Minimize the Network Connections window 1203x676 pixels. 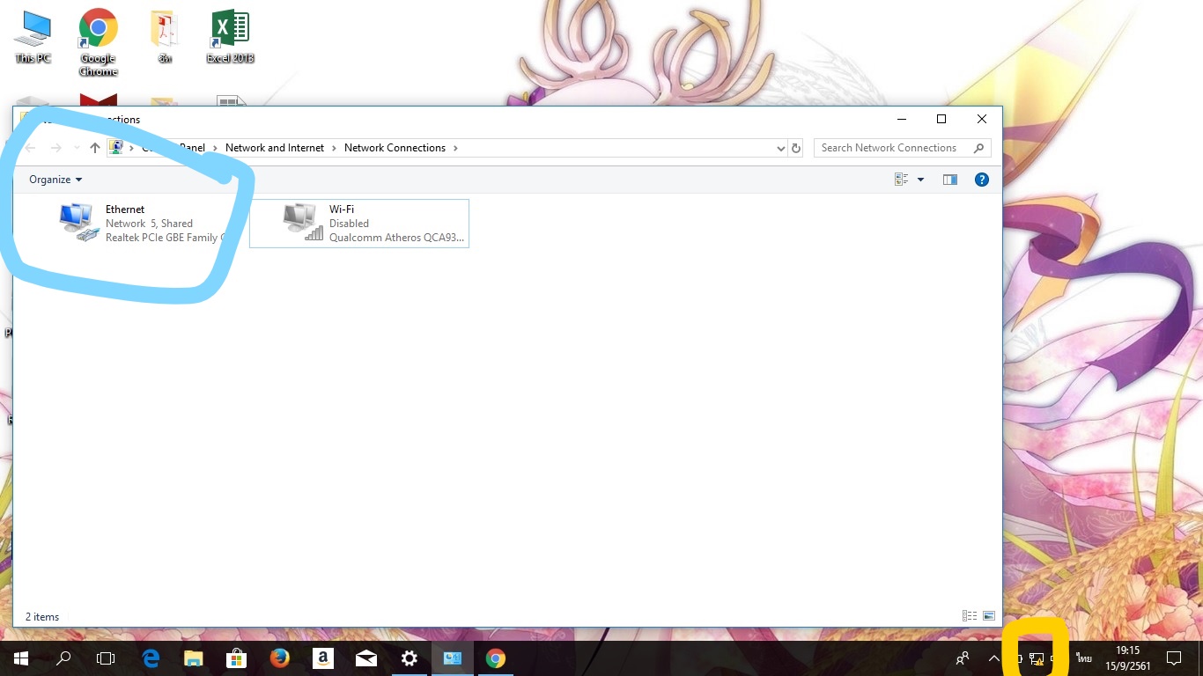[x=901, y=119]
